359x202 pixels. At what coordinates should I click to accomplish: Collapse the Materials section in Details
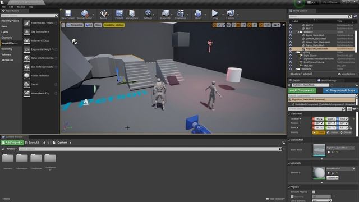click(x=289, y=163)
